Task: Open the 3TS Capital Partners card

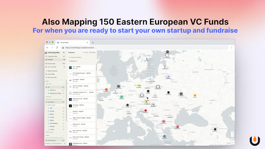Action: 81,74
